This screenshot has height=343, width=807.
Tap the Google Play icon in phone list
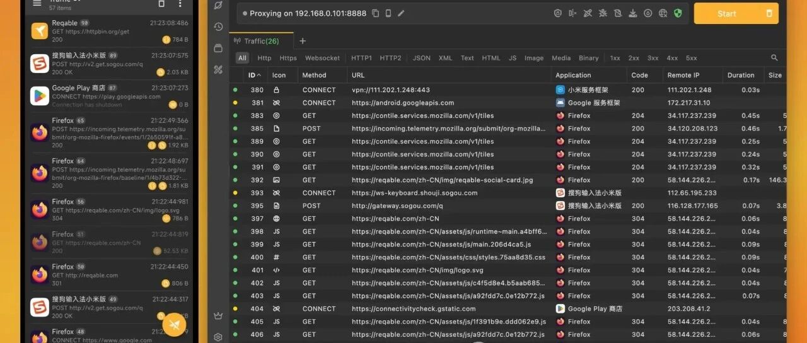click(40, 96)
